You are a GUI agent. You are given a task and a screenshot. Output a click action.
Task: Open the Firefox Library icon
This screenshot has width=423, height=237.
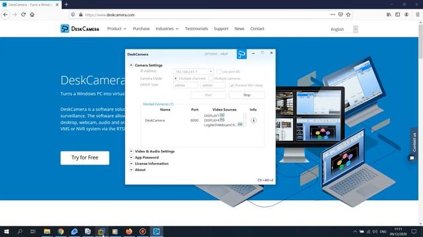(x=389, y=14)
